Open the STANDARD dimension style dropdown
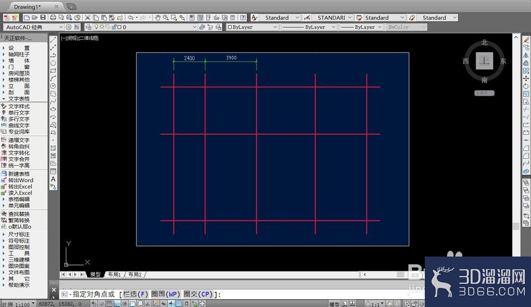 tap(350, 18)
